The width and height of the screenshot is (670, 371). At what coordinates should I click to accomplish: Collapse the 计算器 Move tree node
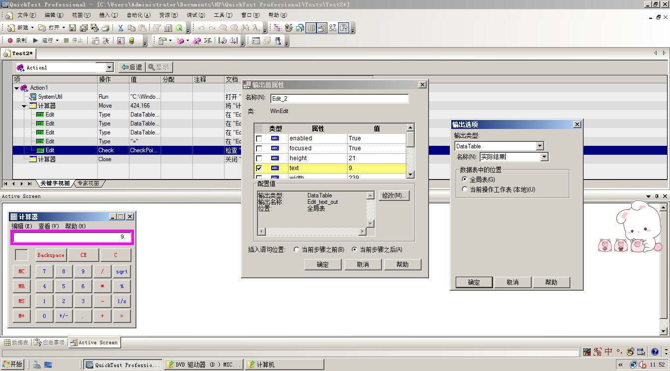(x=24, y=106)
